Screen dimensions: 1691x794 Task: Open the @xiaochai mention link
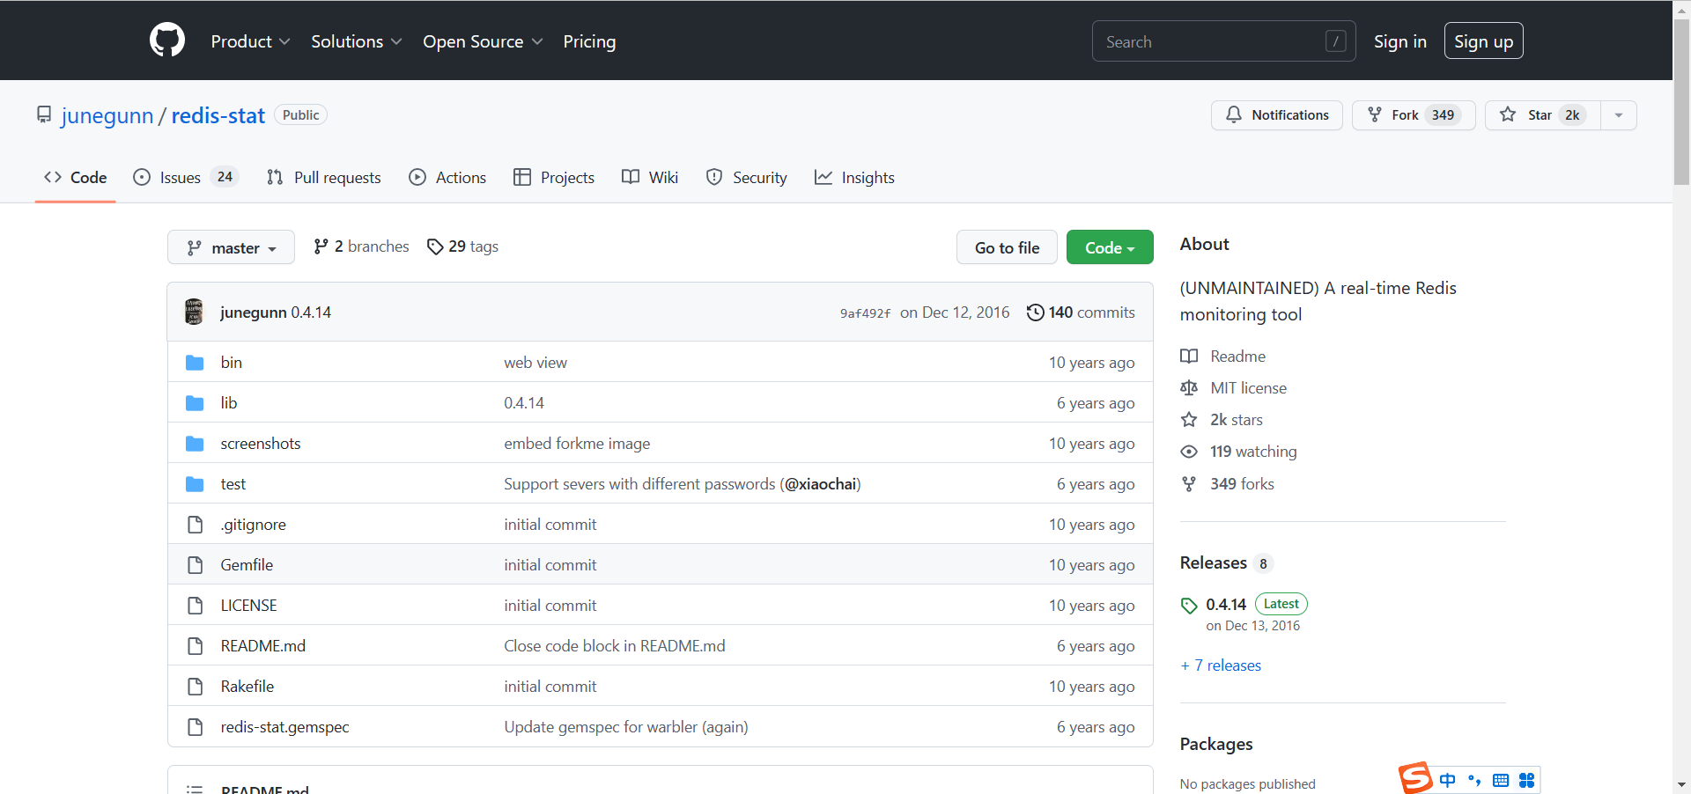[x=821, y=484]
